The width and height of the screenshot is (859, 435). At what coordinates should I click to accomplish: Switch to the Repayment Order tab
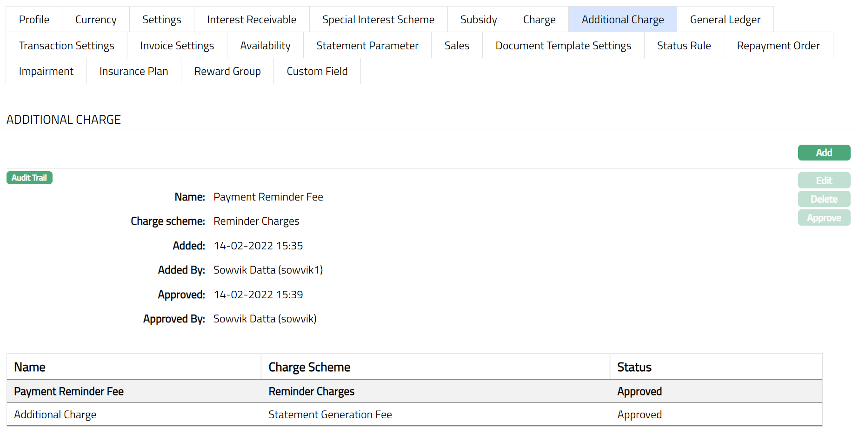778,46
